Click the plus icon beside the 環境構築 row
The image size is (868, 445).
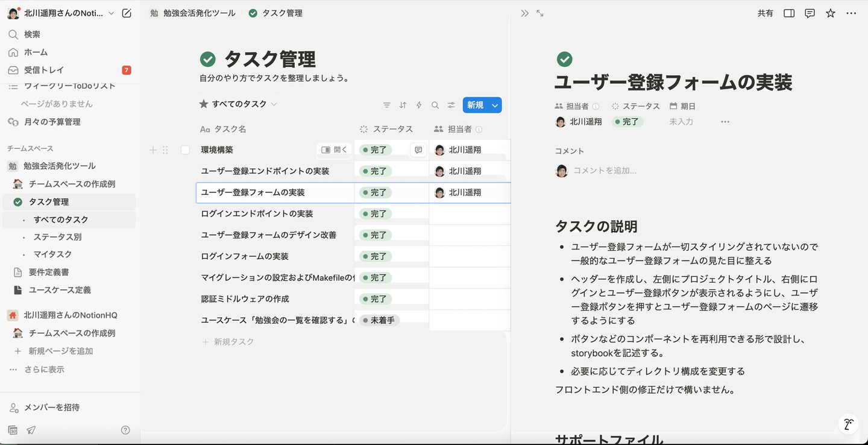click(x=153, y=150)
